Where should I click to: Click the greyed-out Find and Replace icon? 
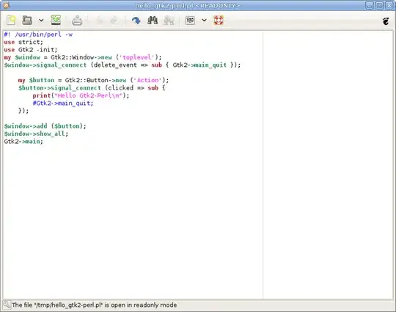169,21
